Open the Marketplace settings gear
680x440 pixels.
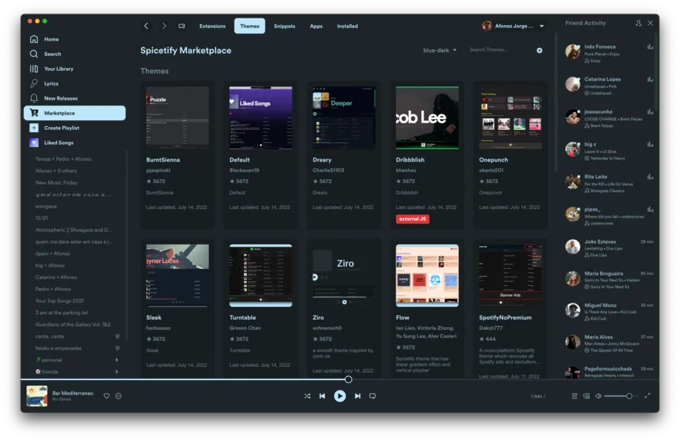(x=539, y=50)
